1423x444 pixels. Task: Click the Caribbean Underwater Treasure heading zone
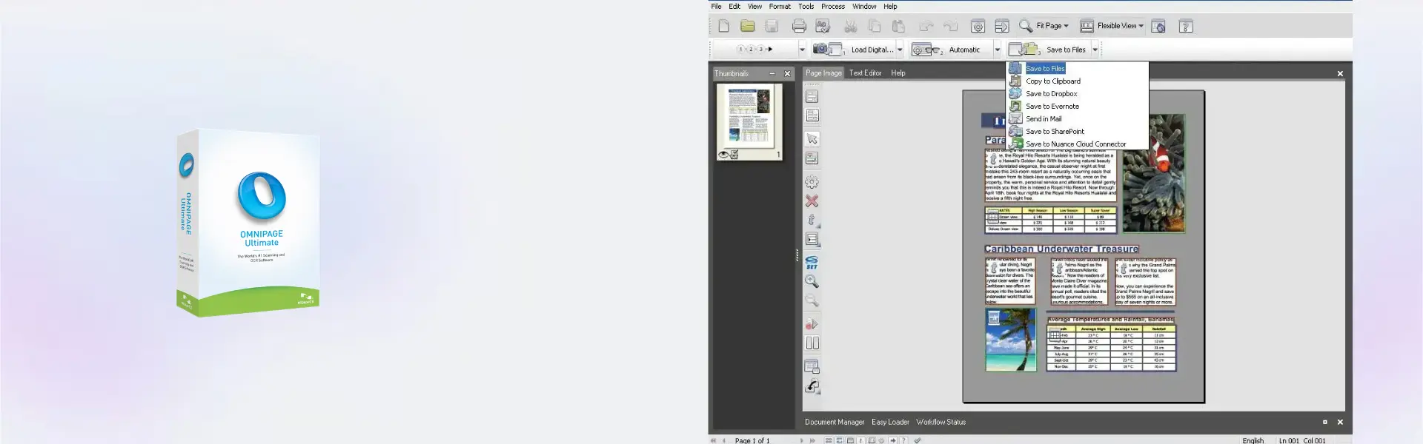click(x=1061, y=249)
